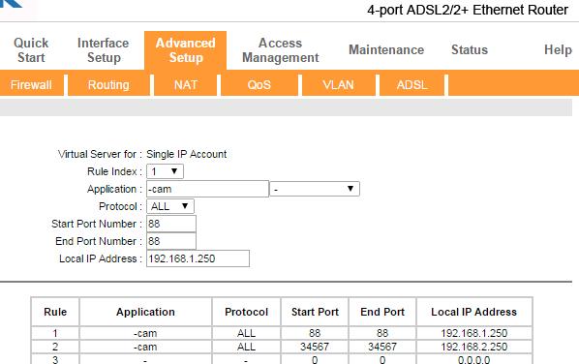Open the Status tab
This screenshot has width=579, height=364.
pos(470,49)
